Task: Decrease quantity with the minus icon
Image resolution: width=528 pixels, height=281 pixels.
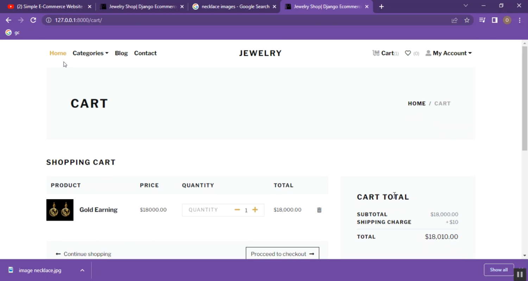Action: pos(237,210)
